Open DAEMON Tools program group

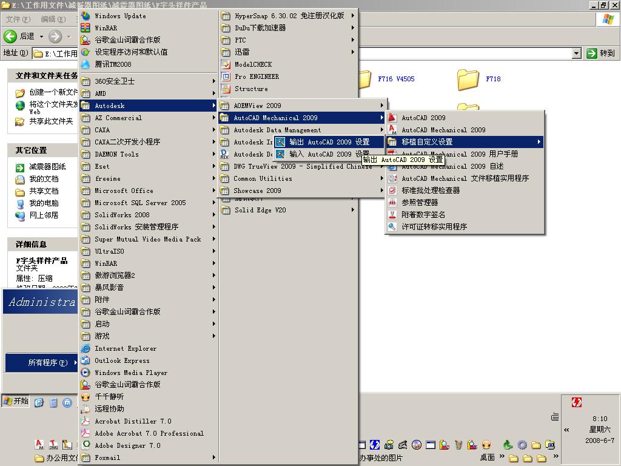click(x=148, y=154)
